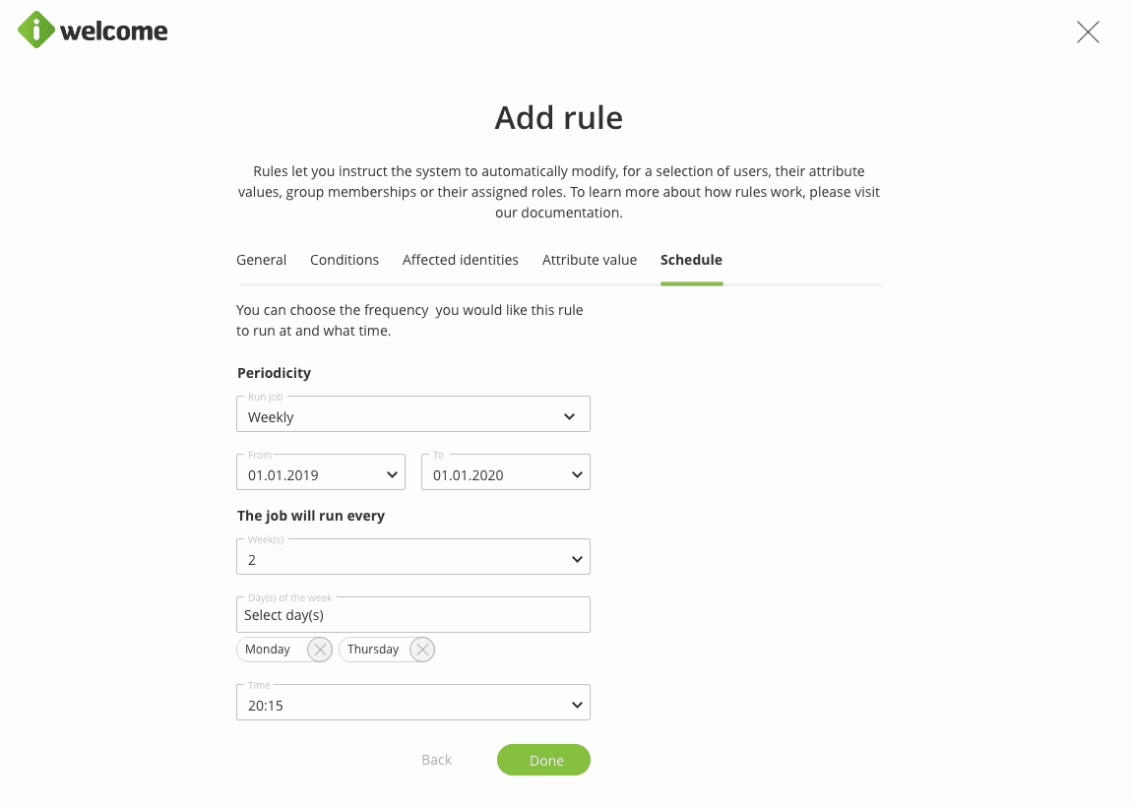This screenshot has width=1131, height=807.
Task: Go to the Attribute value tab
Action: tap(590, 260)
